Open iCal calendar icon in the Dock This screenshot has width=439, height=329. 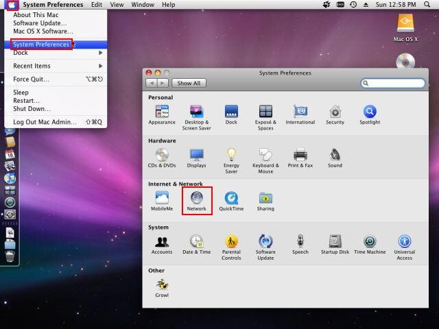(x=10, y=154)
